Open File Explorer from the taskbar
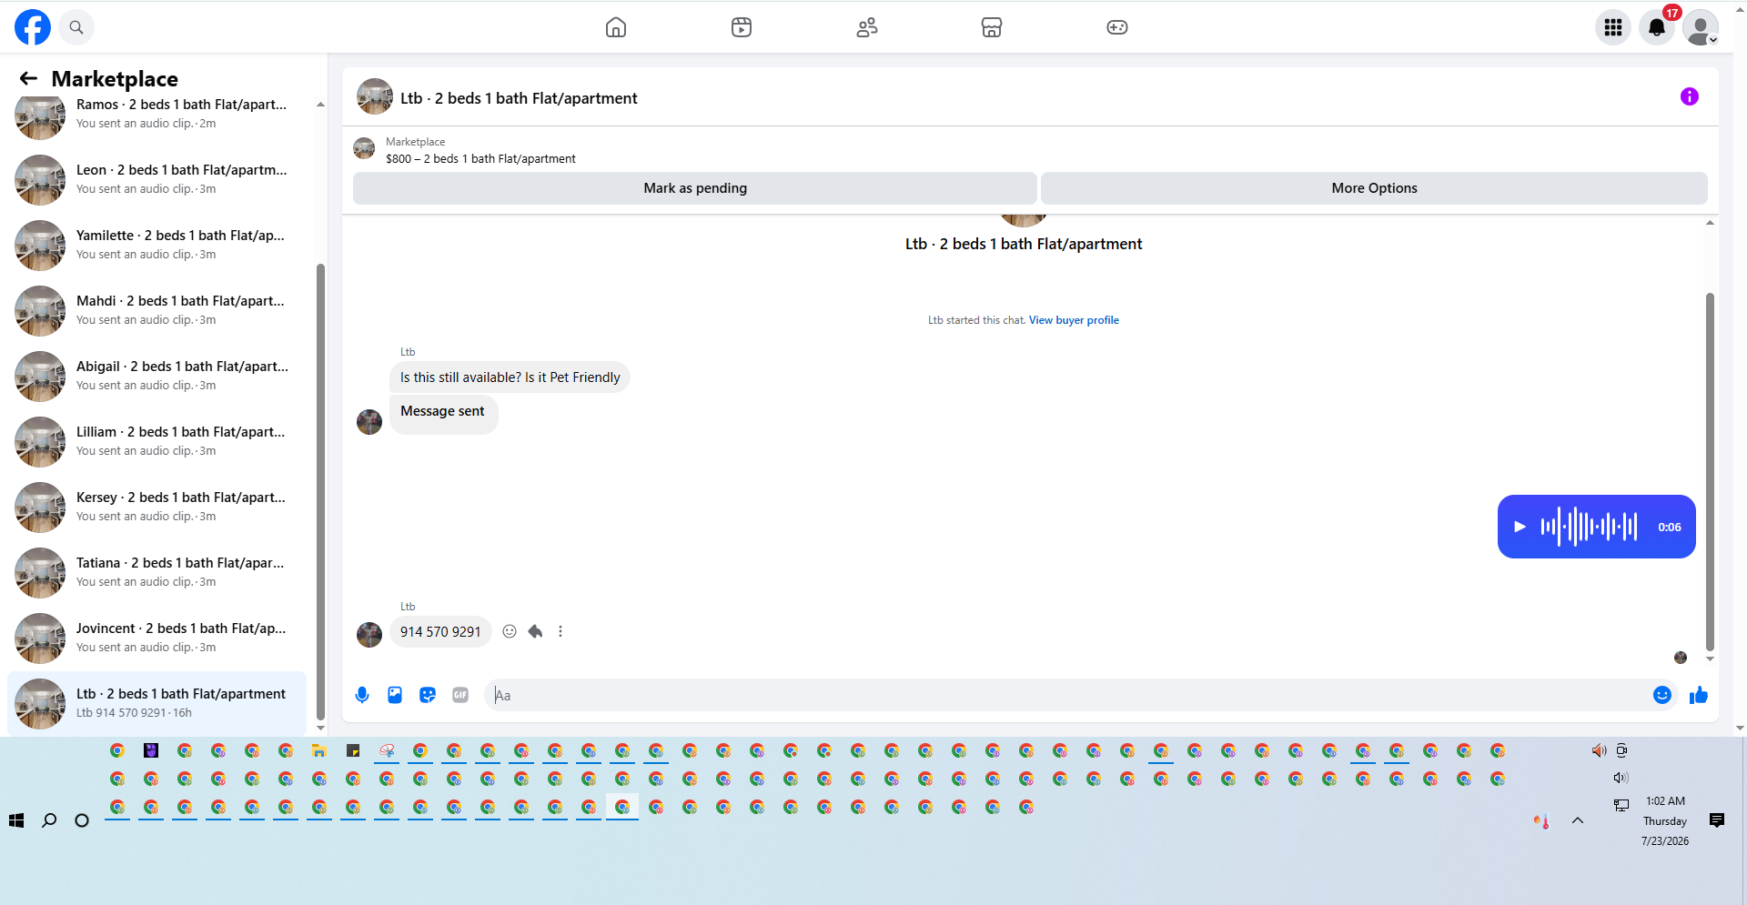The height and width of the screenshot is (905, 1747). (319, 750)
